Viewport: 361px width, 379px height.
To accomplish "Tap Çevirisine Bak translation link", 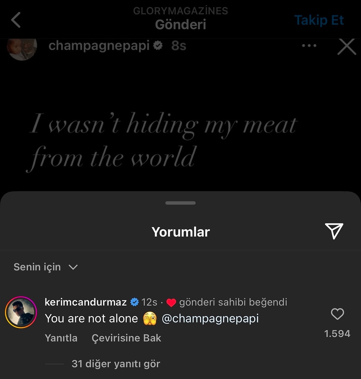I will 126,338.
